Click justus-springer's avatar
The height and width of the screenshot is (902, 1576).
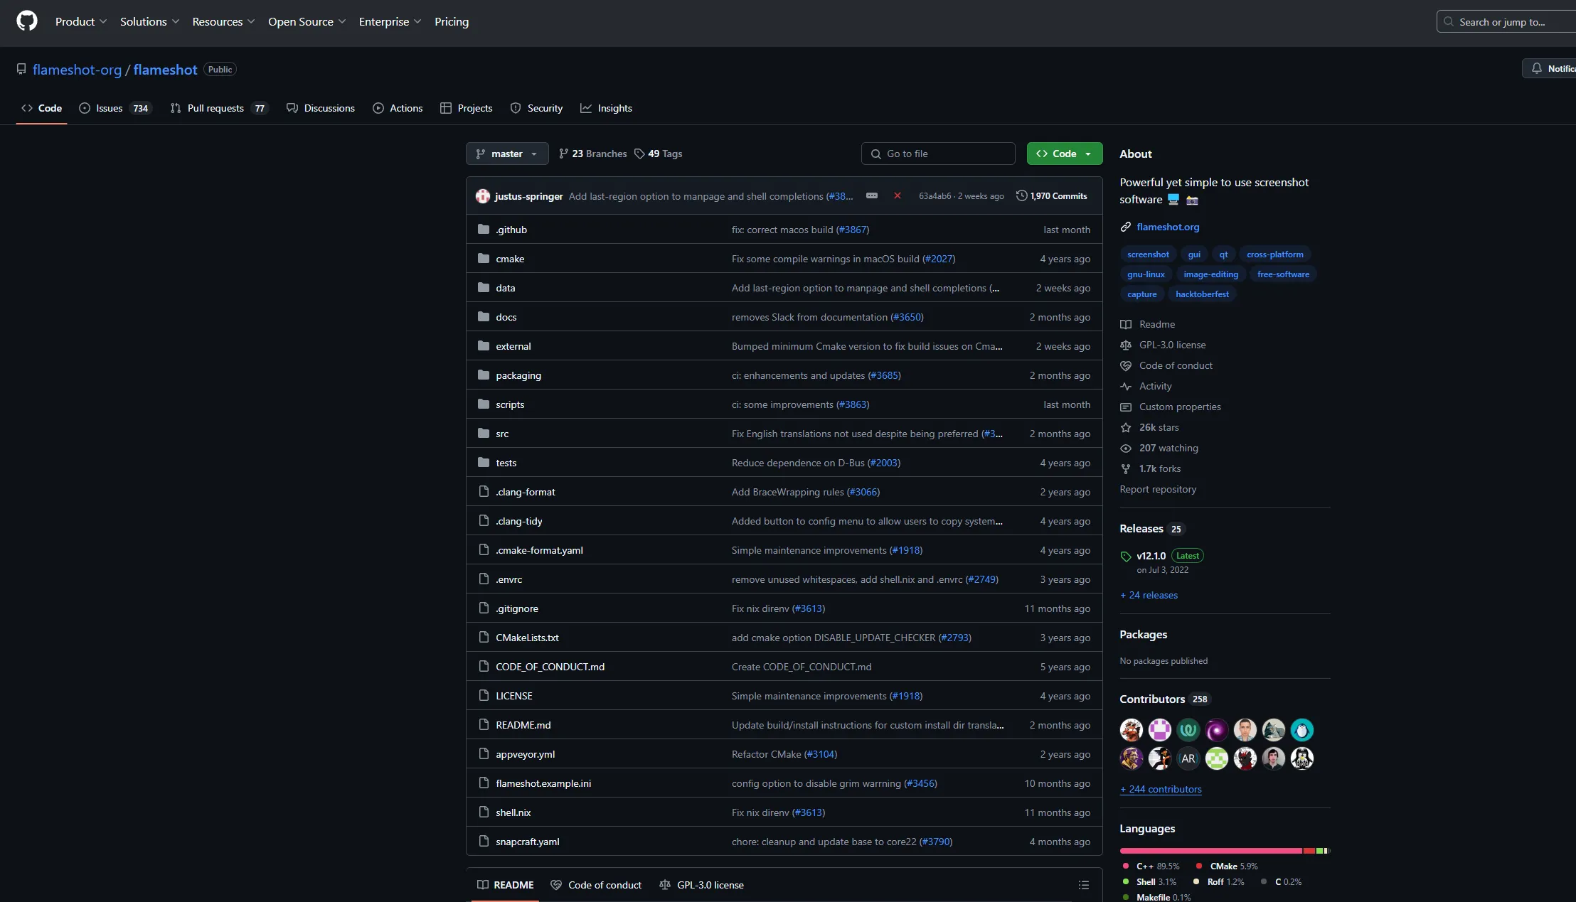483,196
